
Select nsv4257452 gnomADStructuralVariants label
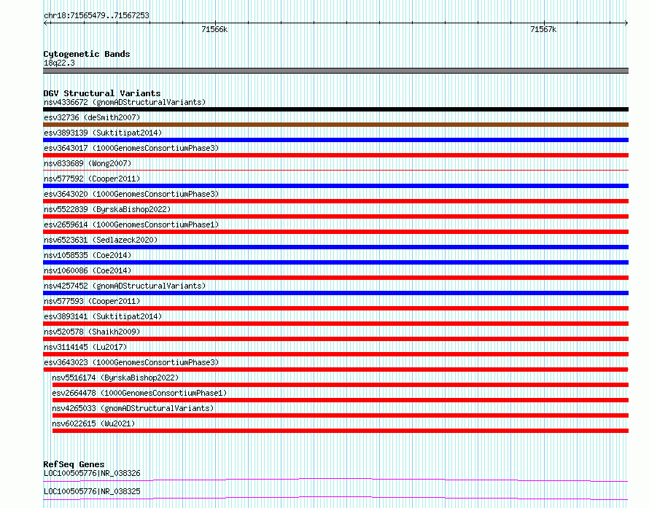tap(125, 286)
